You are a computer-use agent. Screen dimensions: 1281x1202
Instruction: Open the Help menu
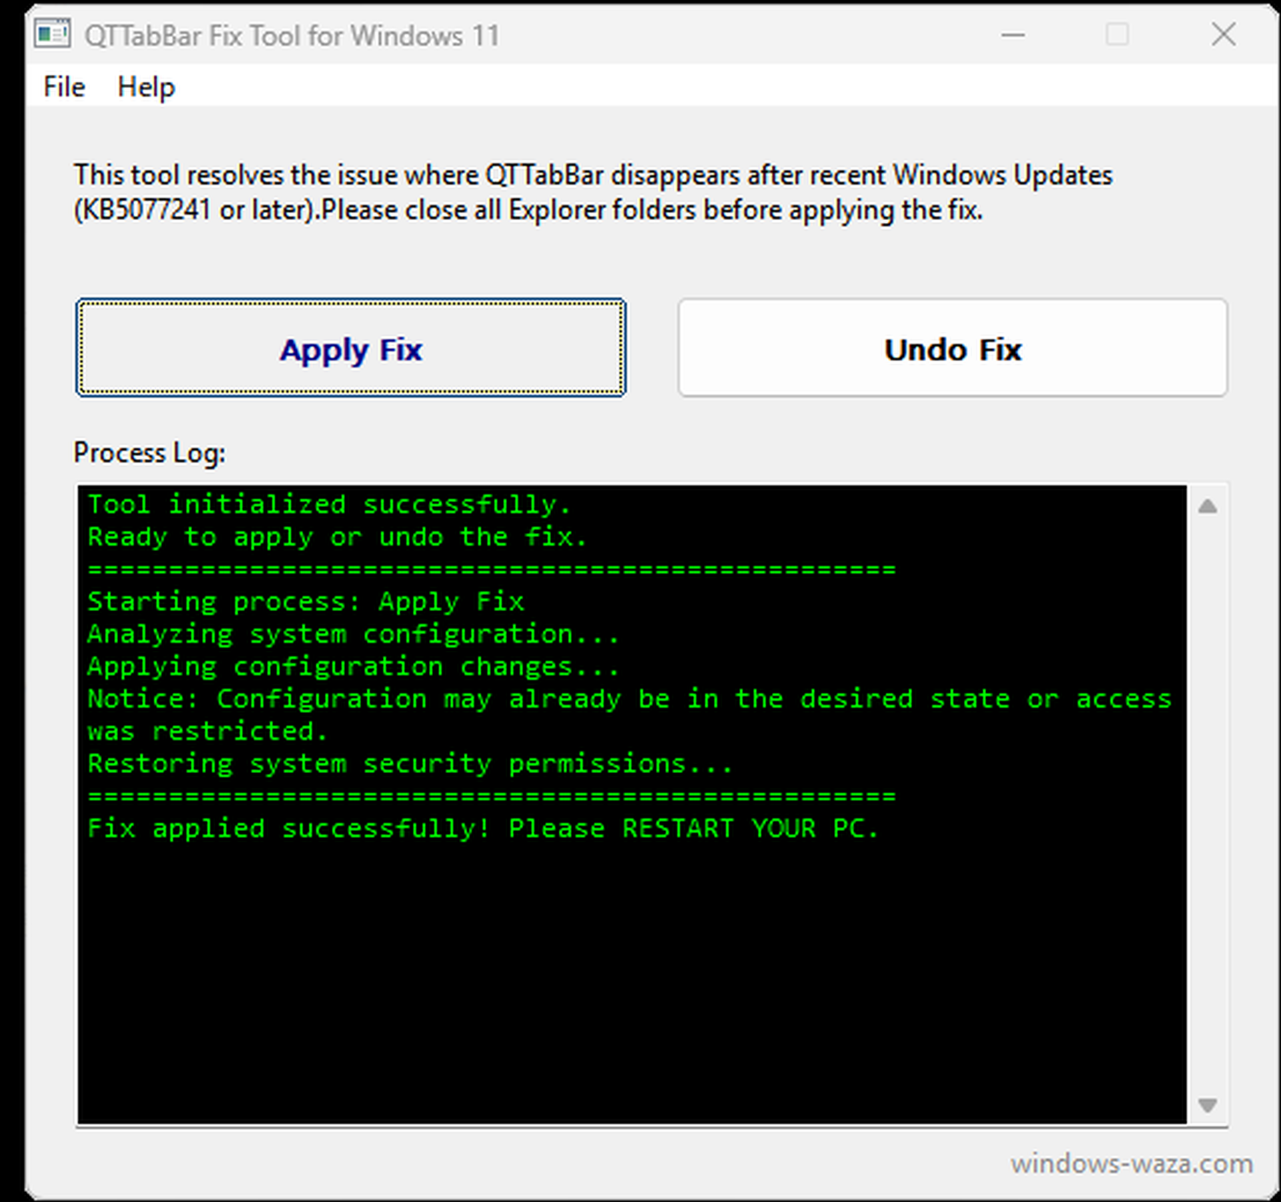coord(146,87)
